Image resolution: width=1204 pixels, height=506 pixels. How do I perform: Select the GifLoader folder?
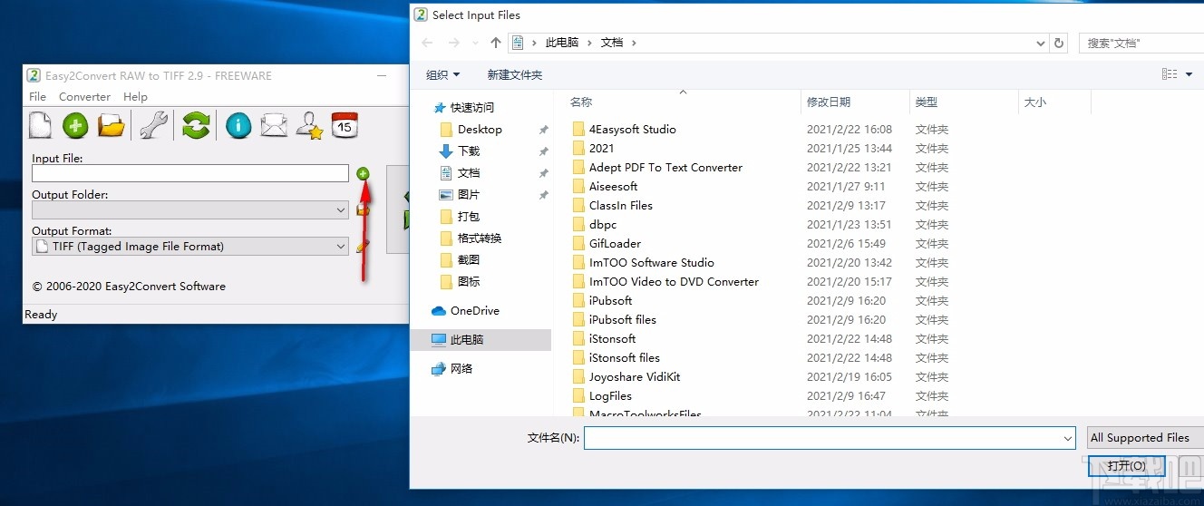tap(615, 244)
